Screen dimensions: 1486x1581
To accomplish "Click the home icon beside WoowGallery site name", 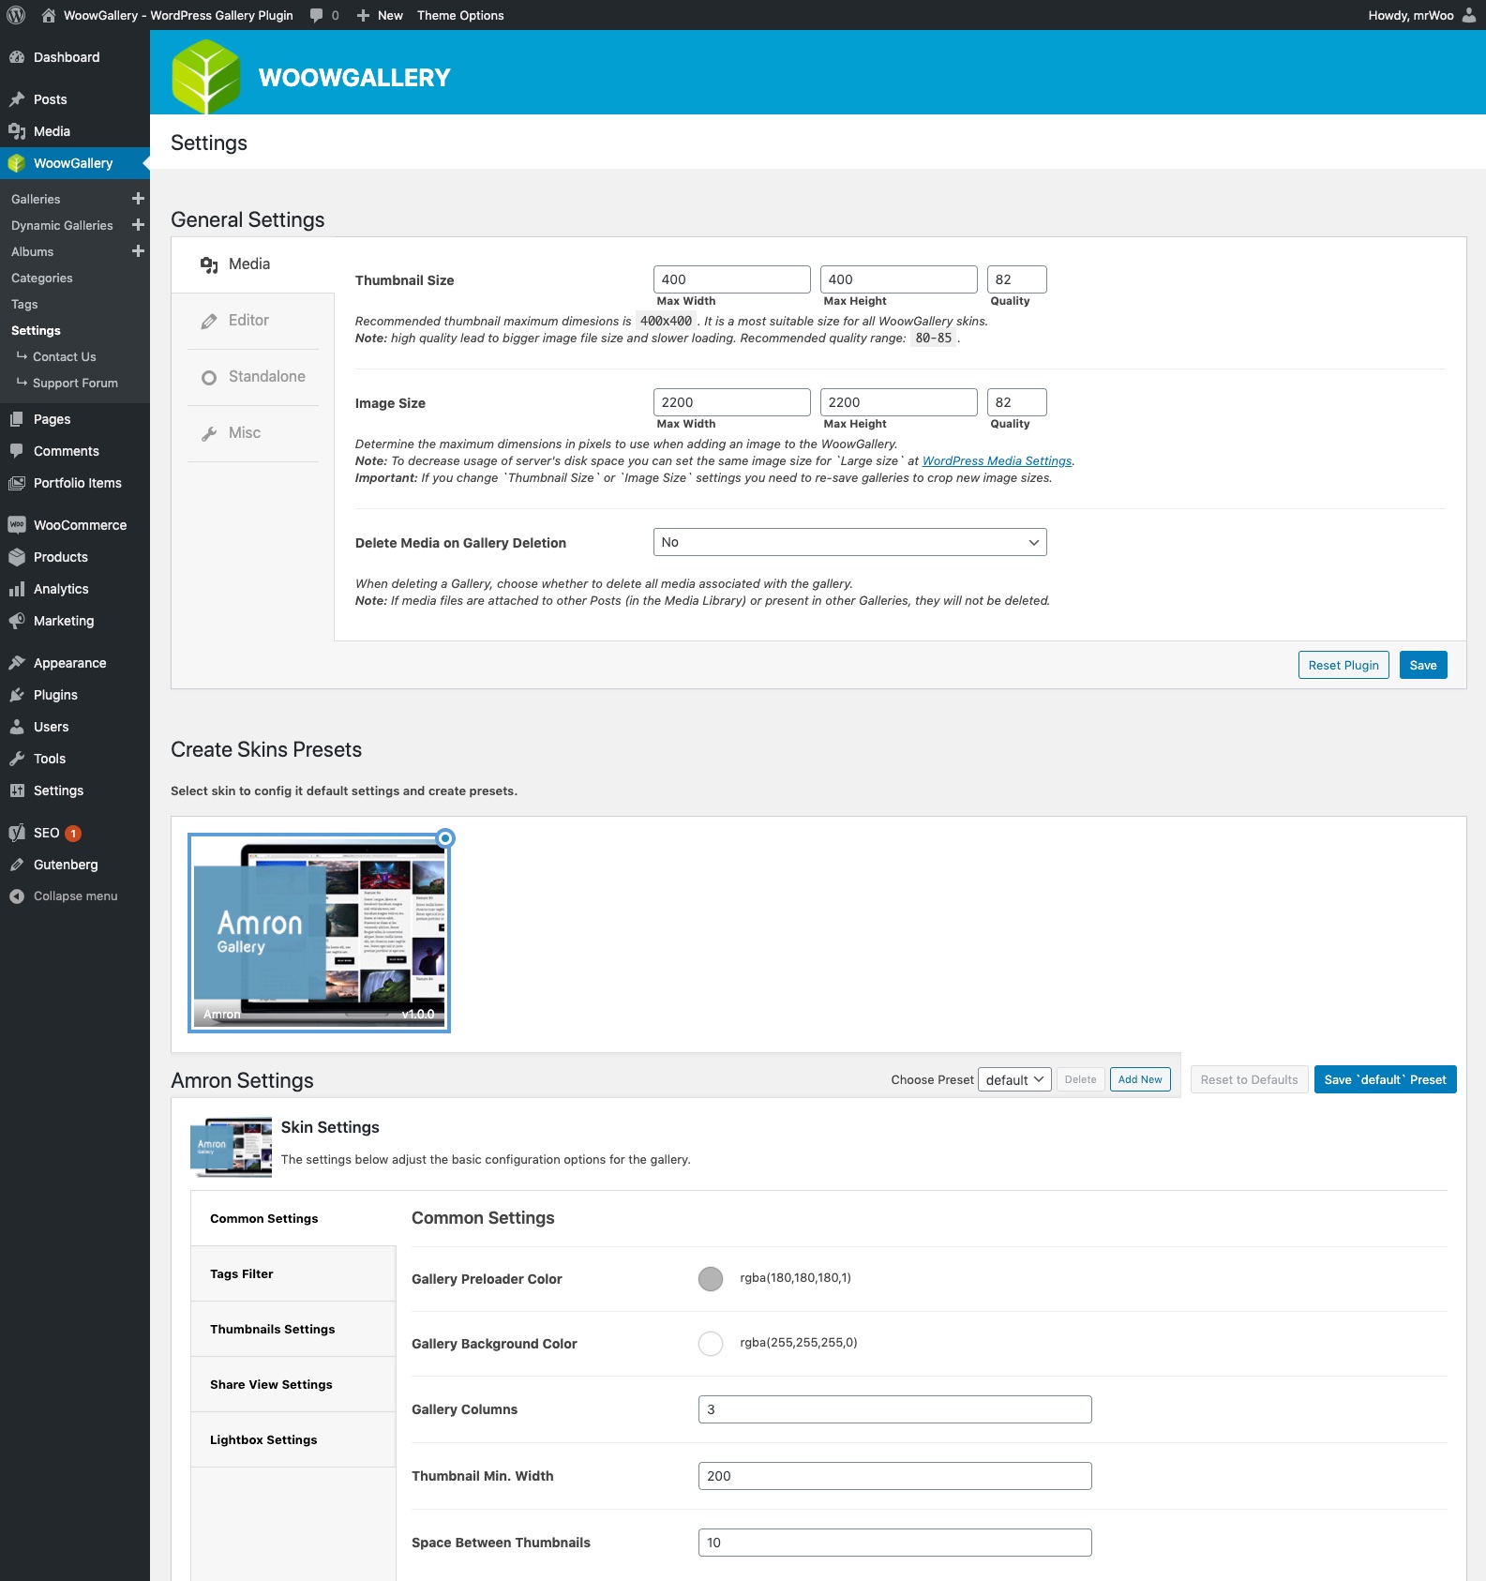I will coord(49,15).
